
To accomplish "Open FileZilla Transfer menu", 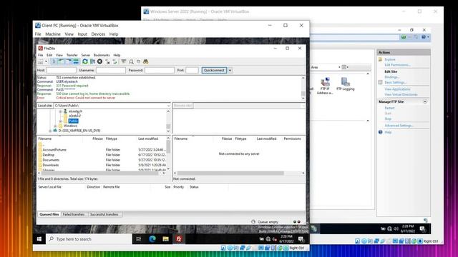I will point(72,55).
